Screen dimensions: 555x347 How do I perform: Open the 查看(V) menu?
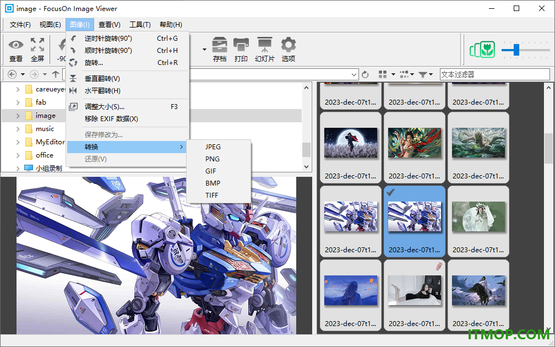tap(110, 24)
